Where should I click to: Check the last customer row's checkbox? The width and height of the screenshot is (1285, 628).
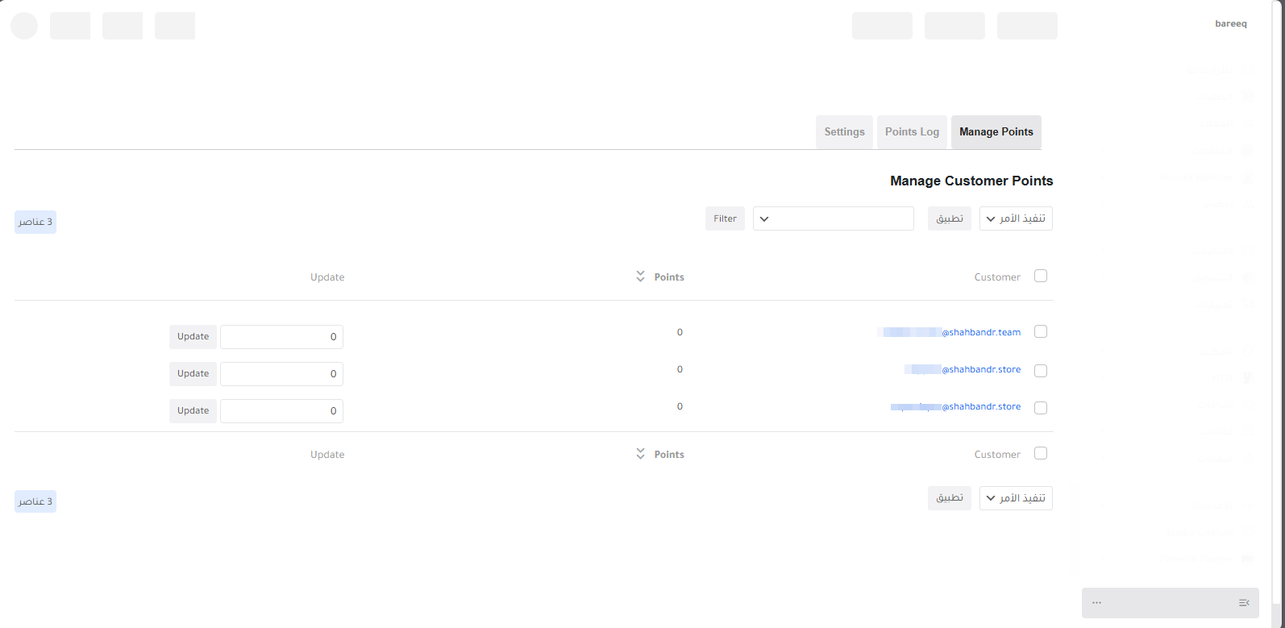point(1040,408)
